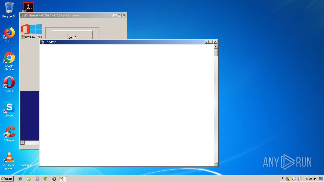This screenshot has width=324, height=182.
Task: Launch Firefox from the desktop
Action: 9,35
